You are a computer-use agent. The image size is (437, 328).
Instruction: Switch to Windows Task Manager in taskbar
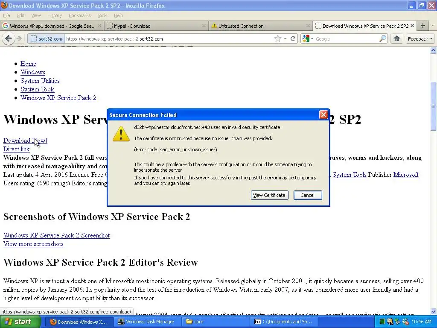pos(148,322)
